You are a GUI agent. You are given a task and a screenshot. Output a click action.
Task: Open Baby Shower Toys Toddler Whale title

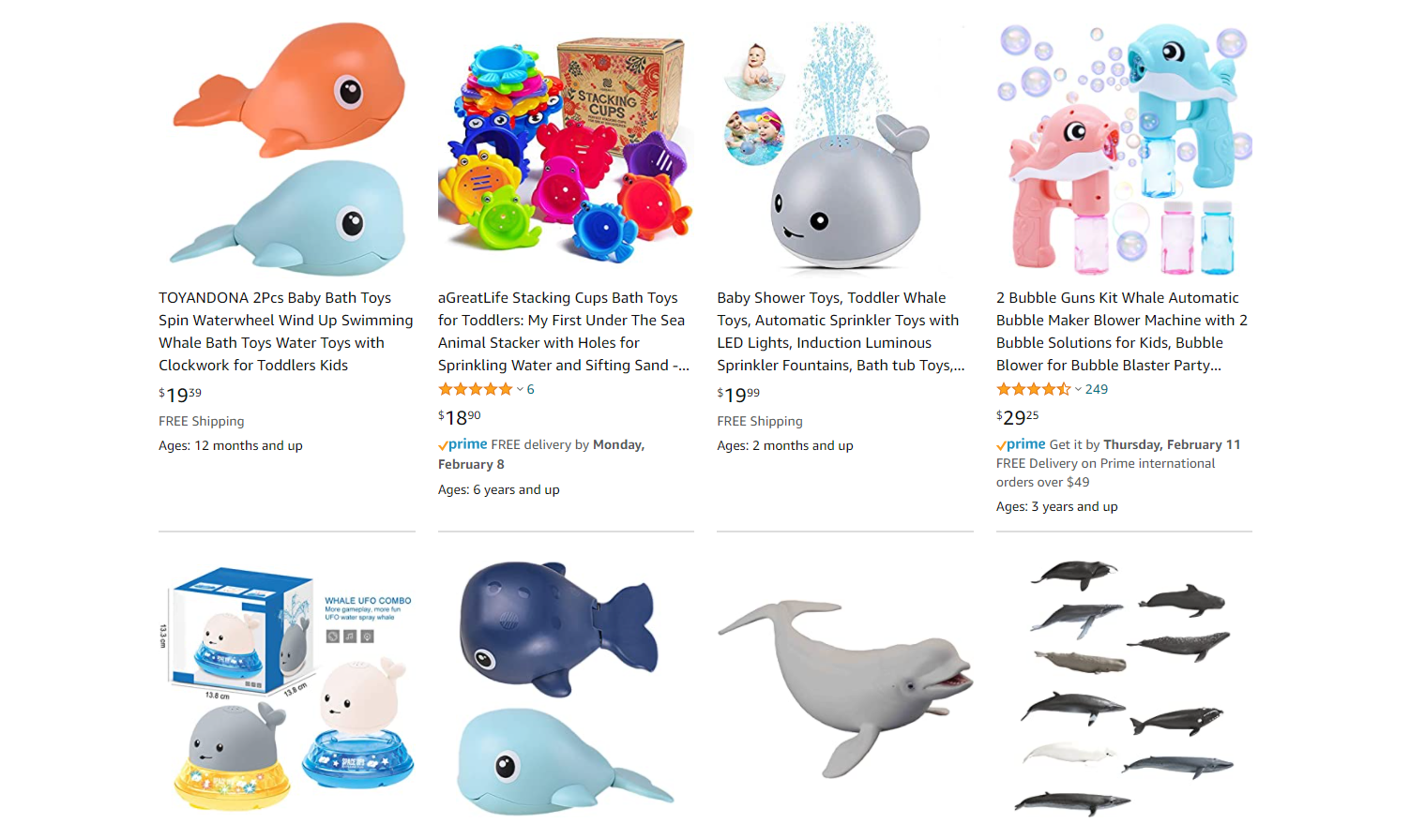(841, 332)
